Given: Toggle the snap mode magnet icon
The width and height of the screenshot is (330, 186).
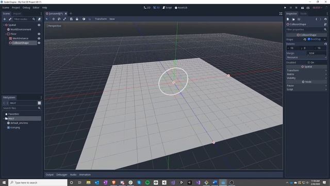Looking at the screenshot, I should (x=89, y=19).
